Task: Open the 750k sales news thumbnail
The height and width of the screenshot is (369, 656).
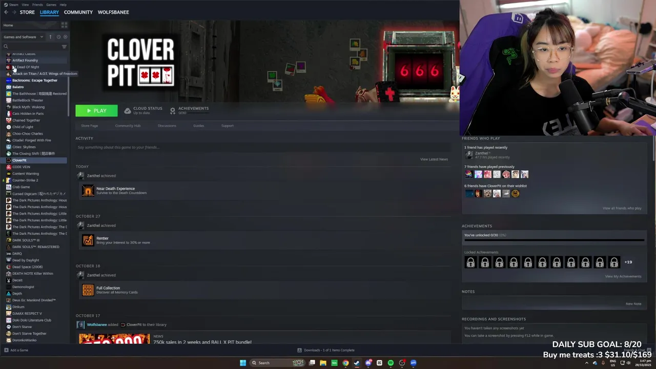Action: point(114,339)
